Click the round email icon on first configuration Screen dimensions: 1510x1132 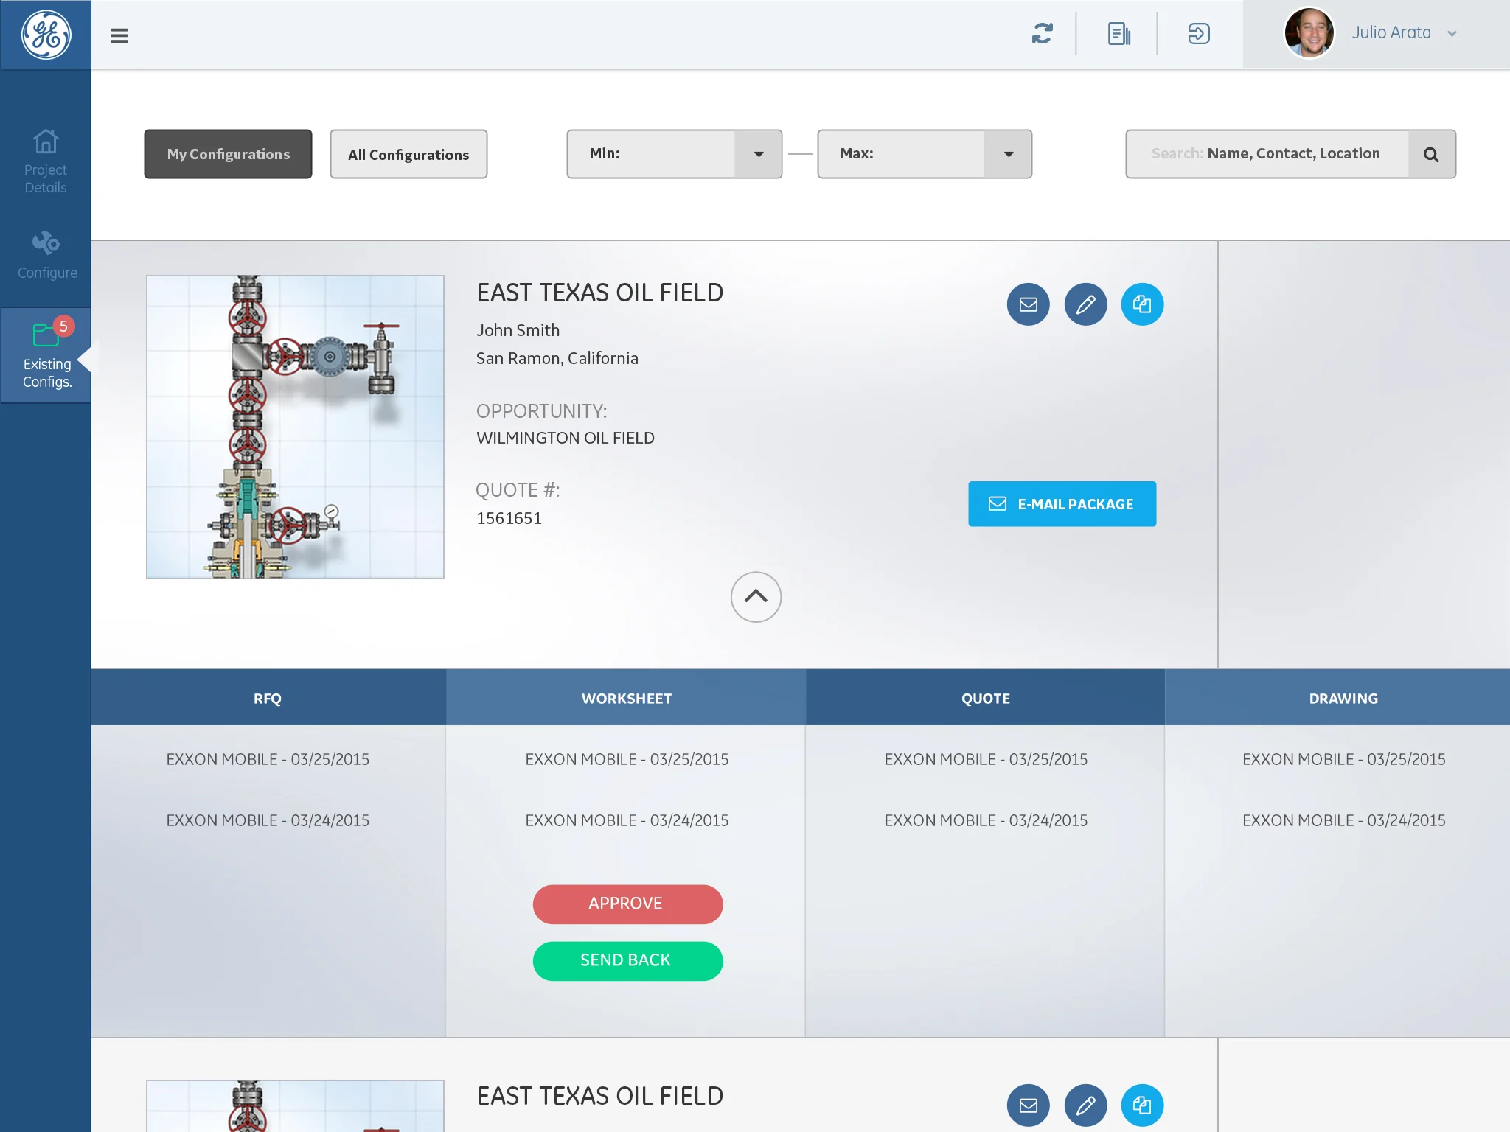pos(1028,304)
